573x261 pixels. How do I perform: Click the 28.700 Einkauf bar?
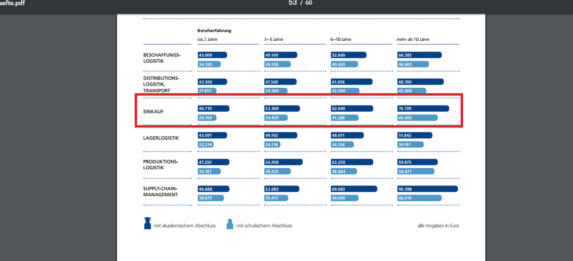tap(207, 117)
